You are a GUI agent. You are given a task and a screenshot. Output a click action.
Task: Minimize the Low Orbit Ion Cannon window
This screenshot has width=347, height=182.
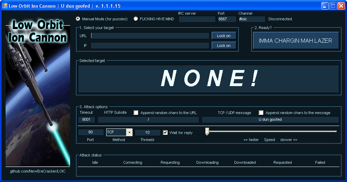coord(325,6)
